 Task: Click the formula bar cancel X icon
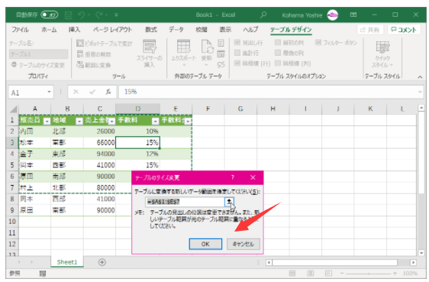click(x=76, y=92)
